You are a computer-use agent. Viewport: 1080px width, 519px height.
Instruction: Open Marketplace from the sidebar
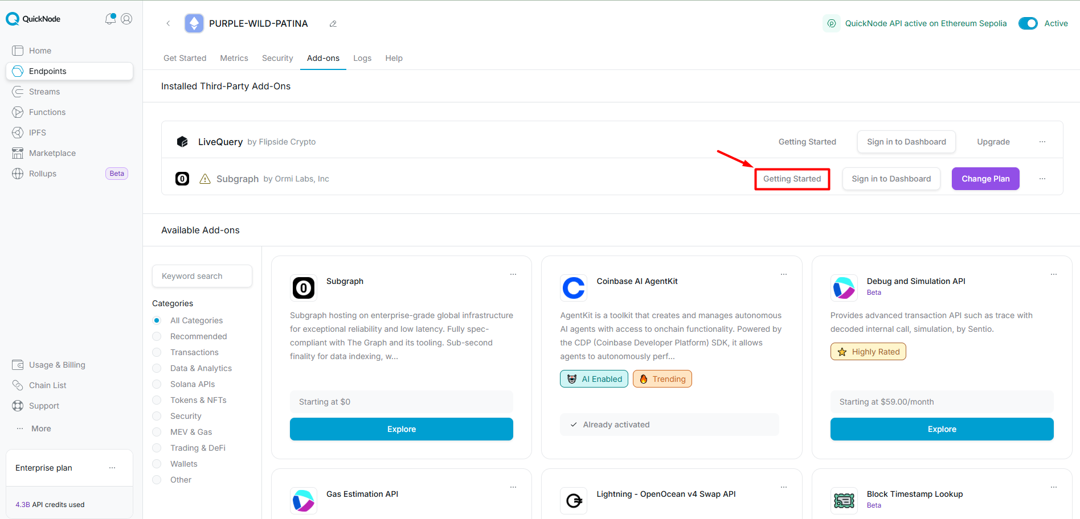52,153
